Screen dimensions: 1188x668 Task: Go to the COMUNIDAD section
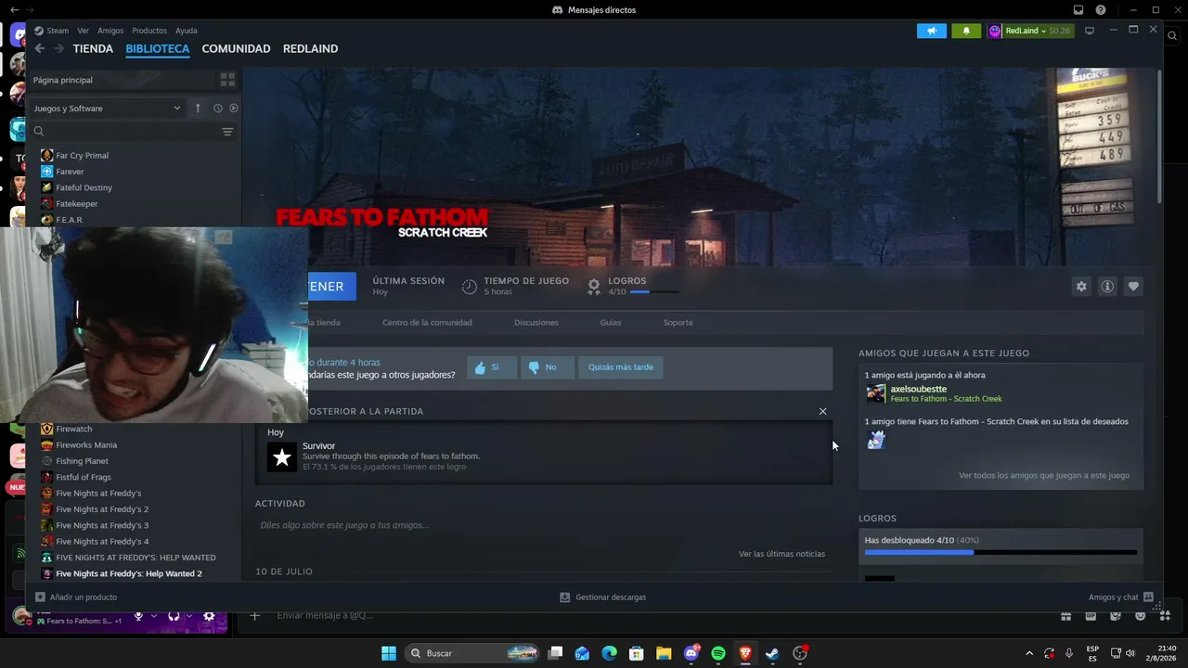[x=236, y=48]
